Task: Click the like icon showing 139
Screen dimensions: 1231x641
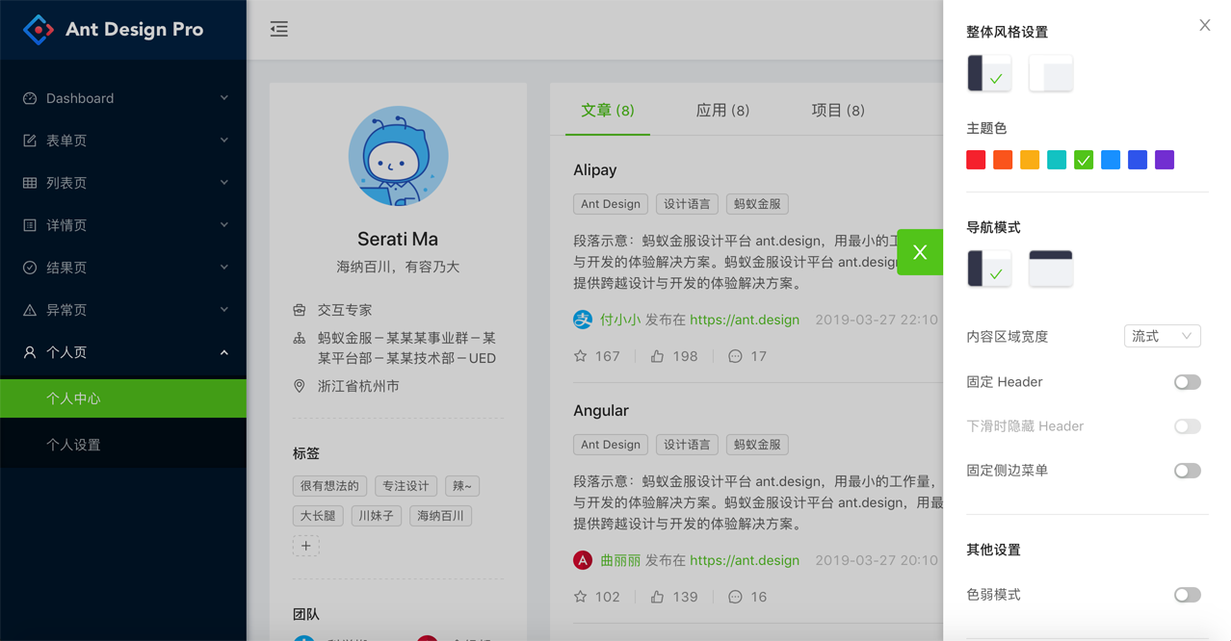Action: tap(657, 597)
